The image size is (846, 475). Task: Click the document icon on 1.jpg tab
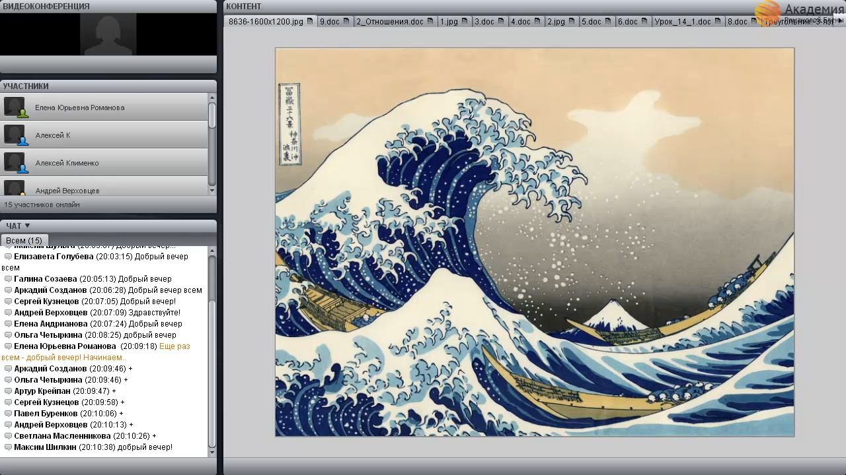click(x=465, y=22)
